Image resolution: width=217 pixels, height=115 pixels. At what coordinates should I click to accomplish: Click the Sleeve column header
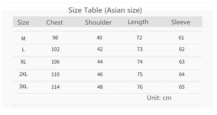point(181,22)
